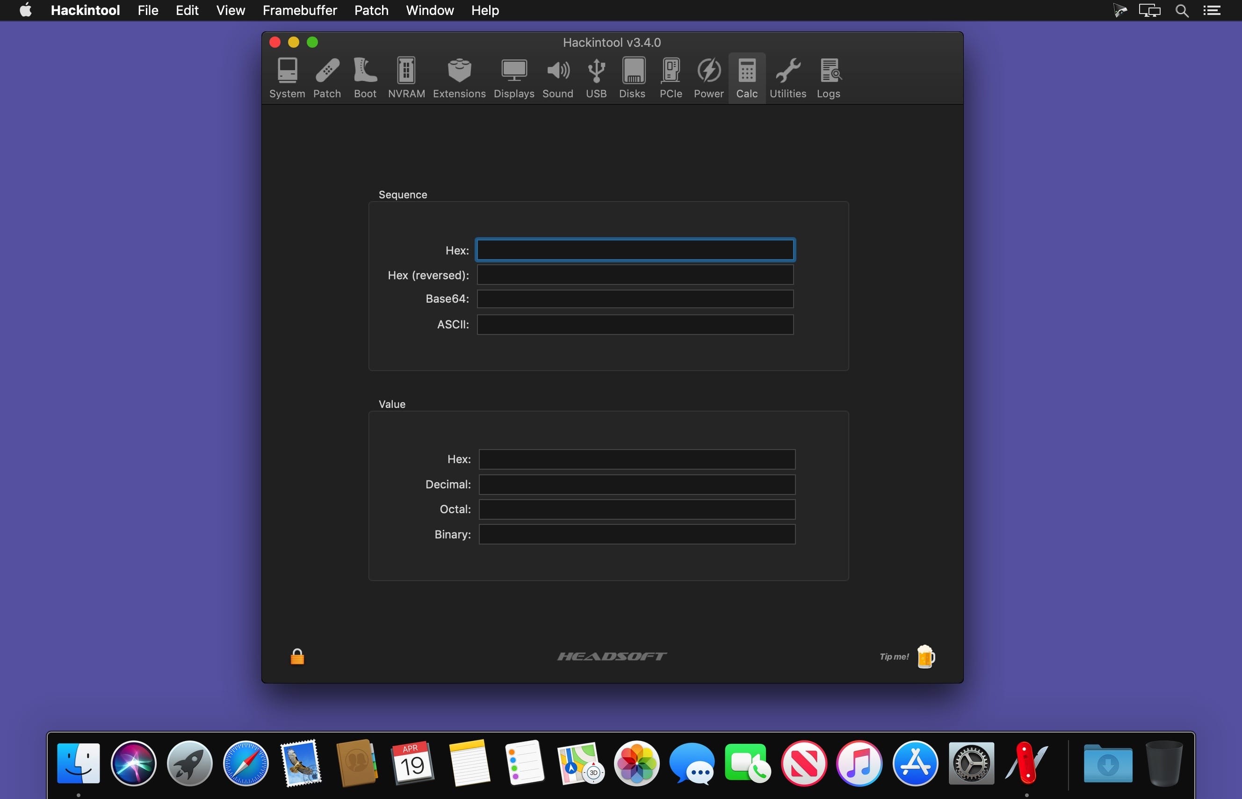1242x799 pixels.
Task: Open Spotlight search in menu bar
Action: pos(1182,10)
